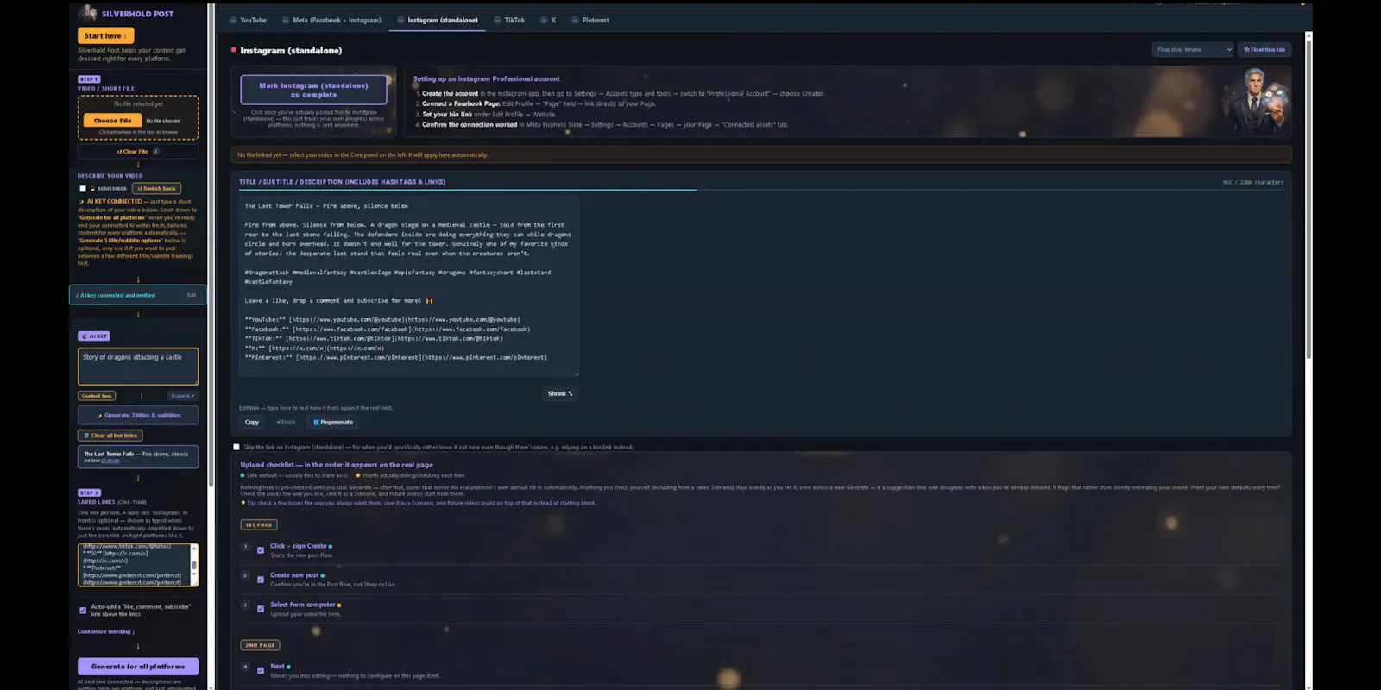Image resolution: width=1381 pixels, height=690 pixels.
Task: Click Setting up an Instagram Professional account heading
Action: tap(486, 78)
